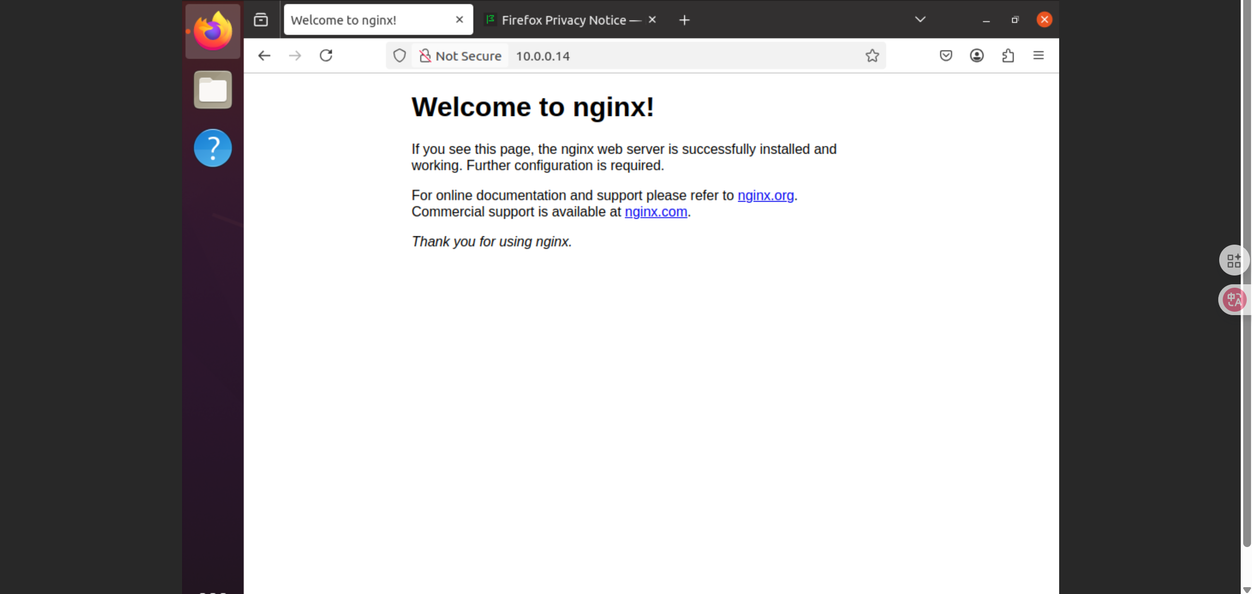Open the Help app in dock

tap(212, 148)
